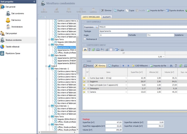
Task: Collapse Piano Secondo tree node
Action: (x=49, y=55)
